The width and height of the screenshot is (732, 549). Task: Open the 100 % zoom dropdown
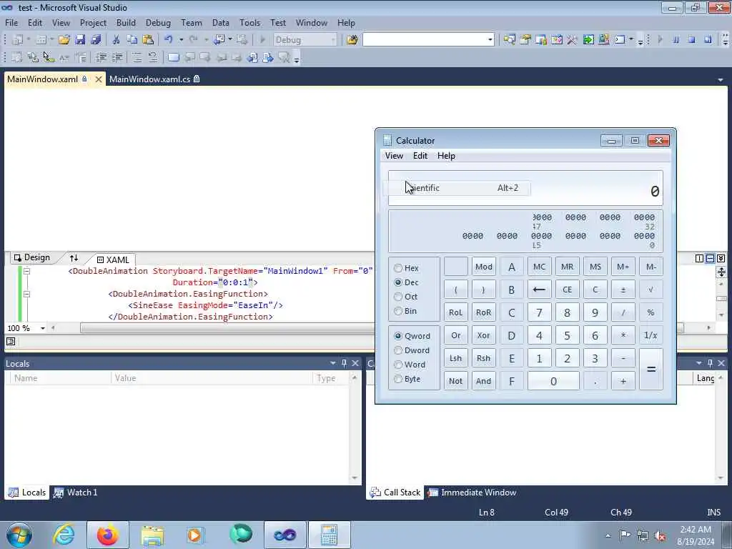coord(42,328)
